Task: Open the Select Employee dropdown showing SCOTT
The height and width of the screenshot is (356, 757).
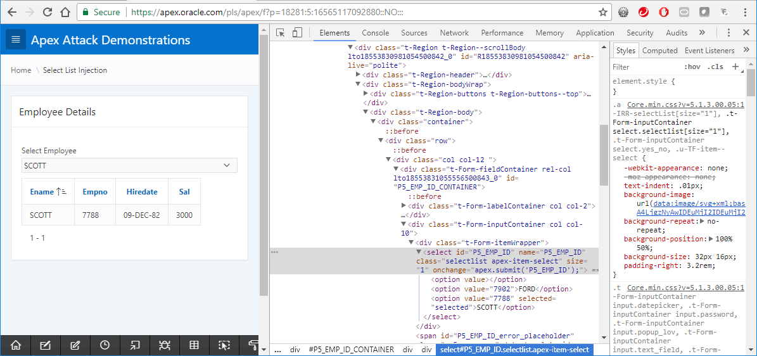Action: pyautogui.click(x=129, y=166)
